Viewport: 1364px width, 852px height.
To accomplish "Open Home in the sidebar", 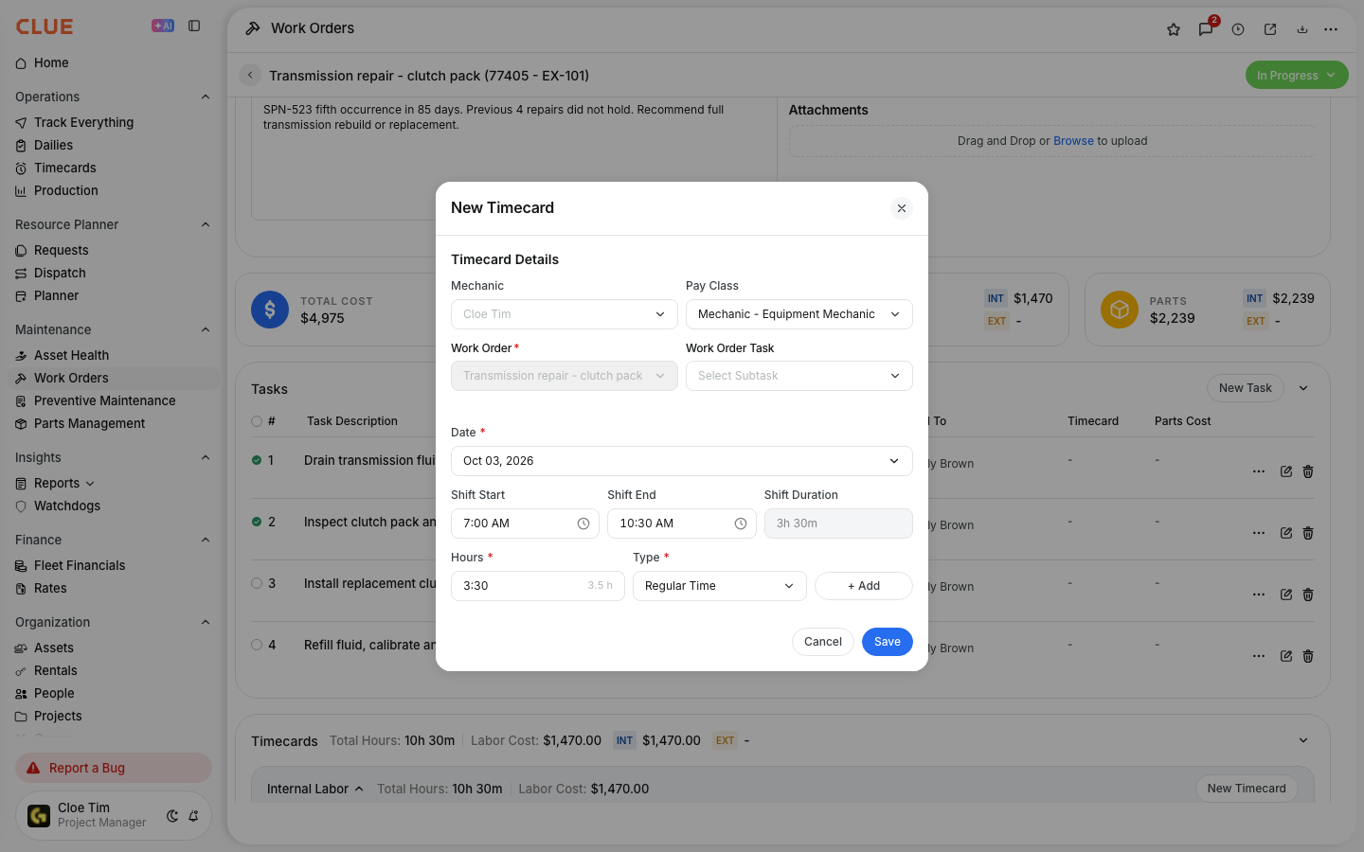I will click(x=114, y=63).
